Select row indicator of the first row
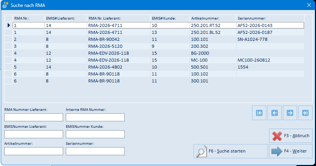This screenshot has height=166, width=316. (8, 25)
